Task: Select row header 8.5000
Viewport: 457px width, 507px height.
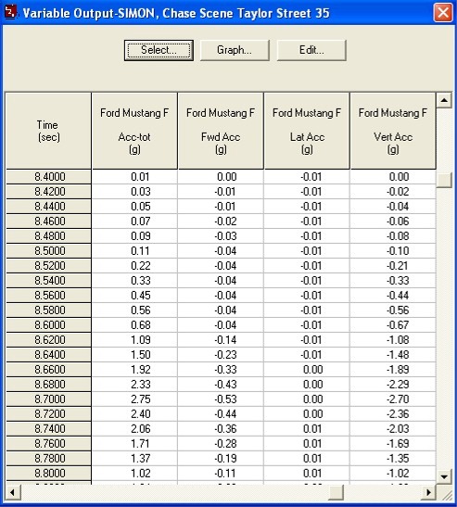Action: click(48, 251)
